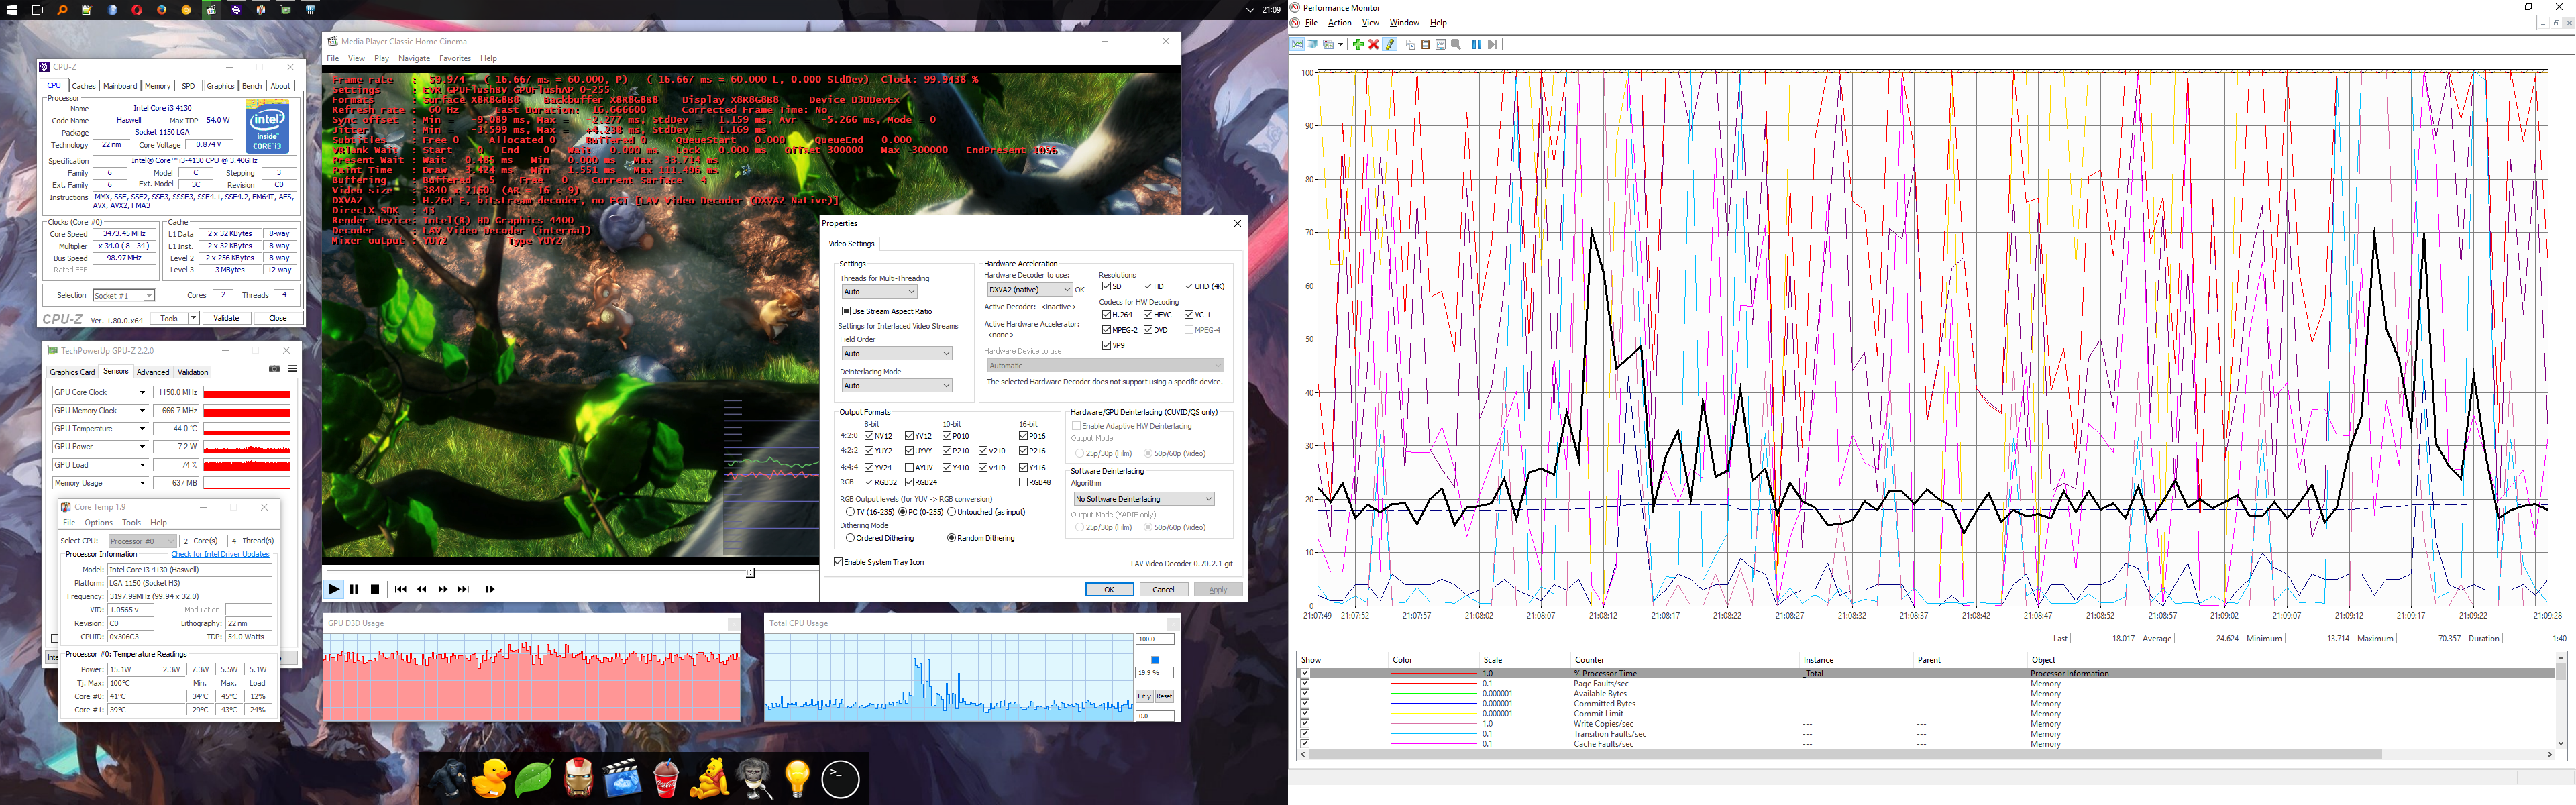The image size is (2576, 805).
Task: Click the Validate button in CPU-Z
Action: [226, 318]
